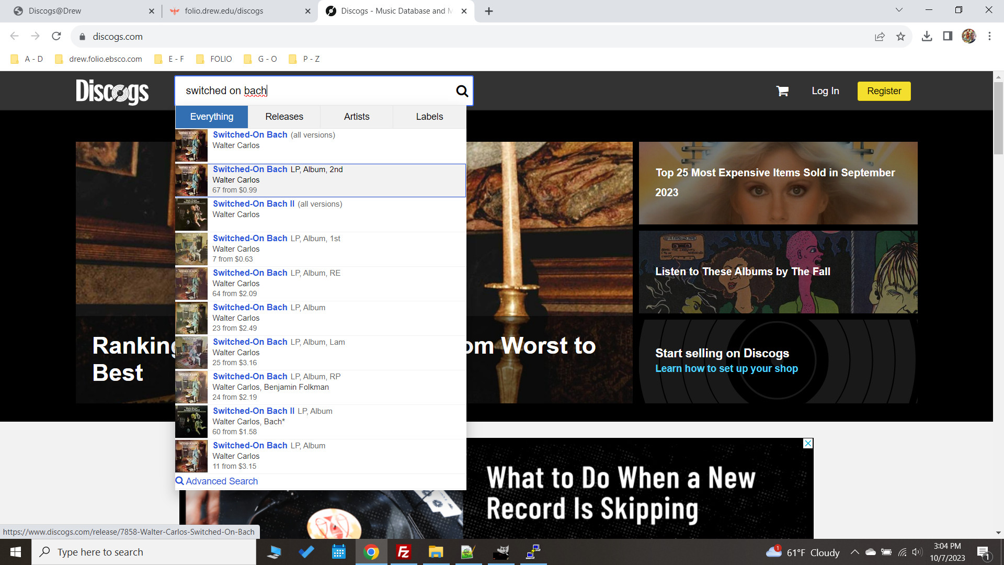Open Switched-On Bach LP, Album, 2nd result
1004x565 pixels.
[321, 180]
